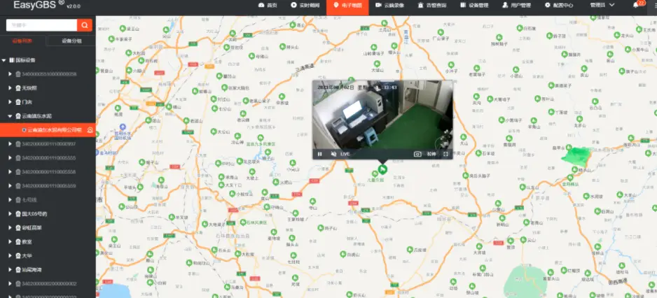Enter fullscreen mode for the video
The image size is (657, 298).
pos(445,154)
